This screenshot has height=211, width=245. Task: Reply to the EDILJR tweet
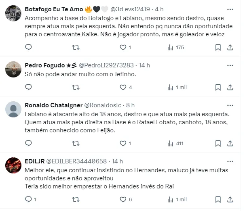28,199
